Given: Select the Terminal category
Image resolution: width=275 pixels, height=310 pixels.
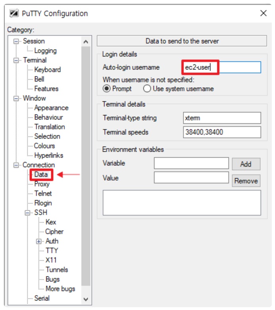Looking at the screenshot, I should [35, 60].
